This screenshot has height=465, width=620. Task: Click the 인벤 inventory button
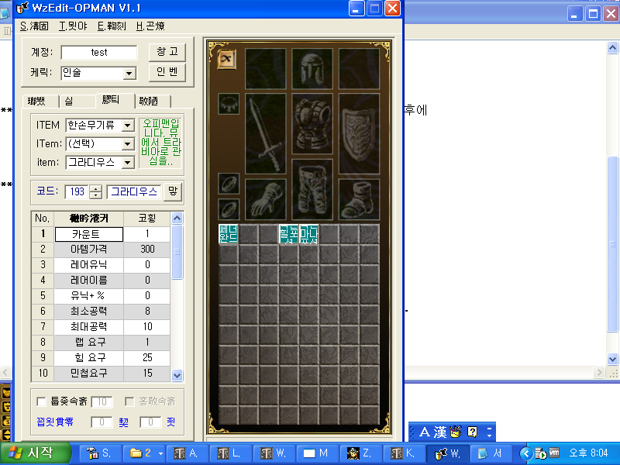(x=167, y=72)
